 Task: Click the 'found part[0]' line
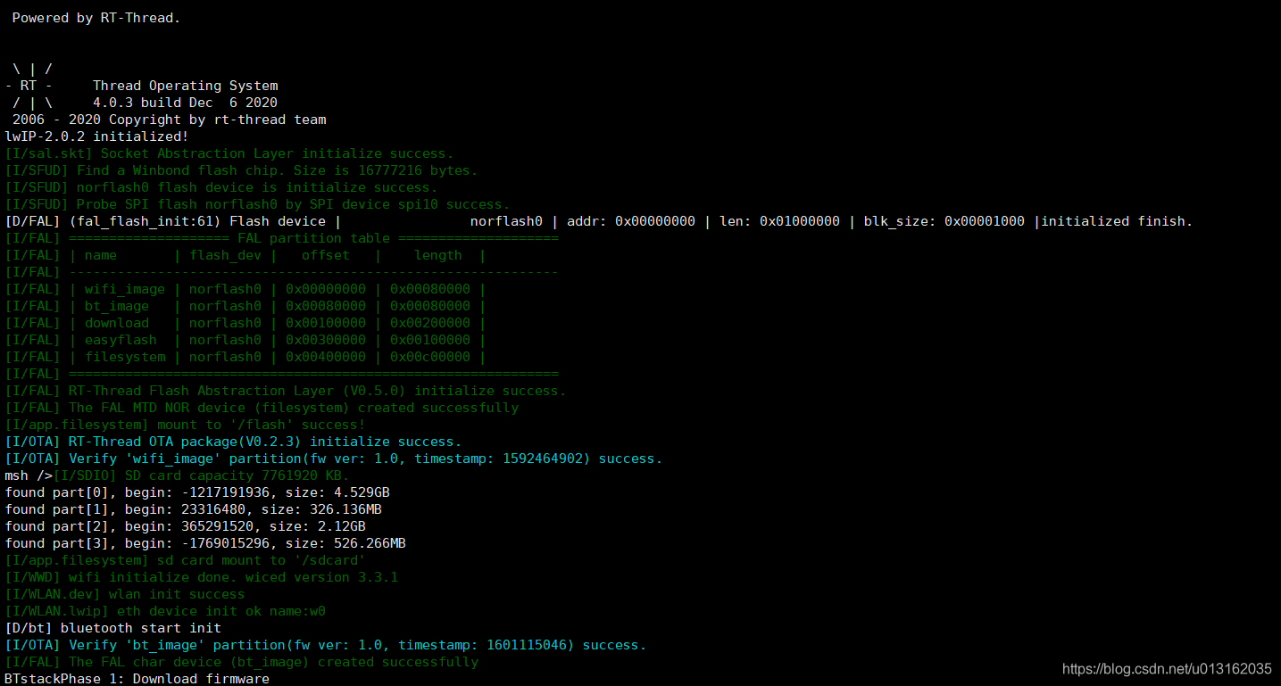197,492
